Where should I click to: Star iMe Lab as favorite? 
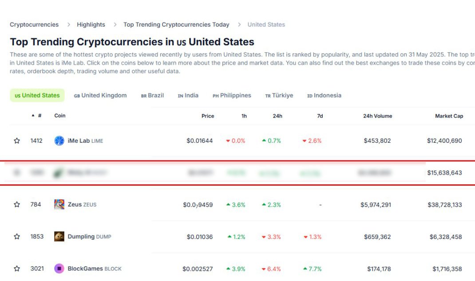click(17, 140)
